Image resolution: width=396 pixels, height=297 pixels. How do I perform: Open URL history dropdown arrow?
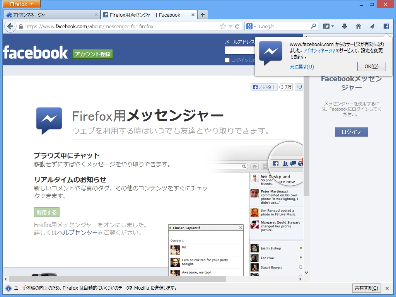pyautogui.click(x=230, y=27)
